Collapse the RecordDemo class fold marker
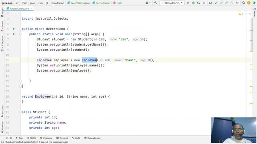 coord(20,29)
